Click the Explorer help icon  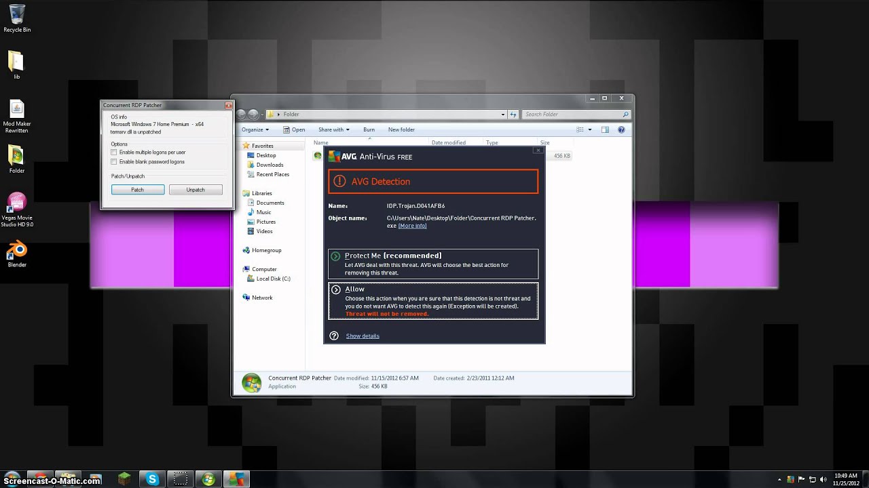621,129
